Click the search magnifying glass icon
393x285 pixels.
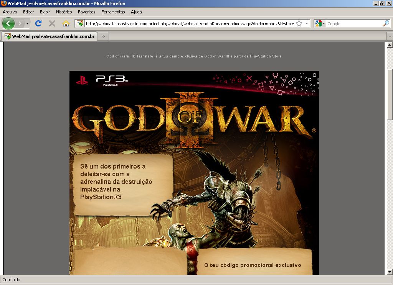pyautogui.click(x=386, y=23)
